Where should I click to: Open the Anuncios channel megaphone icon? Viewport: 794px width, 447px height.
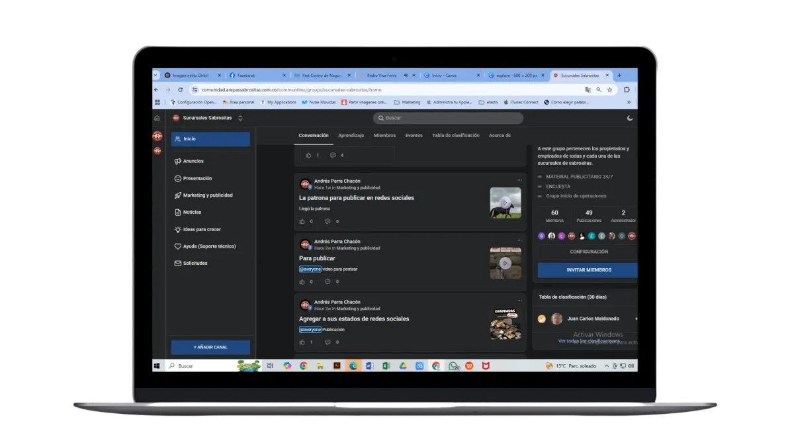[177, 161]
